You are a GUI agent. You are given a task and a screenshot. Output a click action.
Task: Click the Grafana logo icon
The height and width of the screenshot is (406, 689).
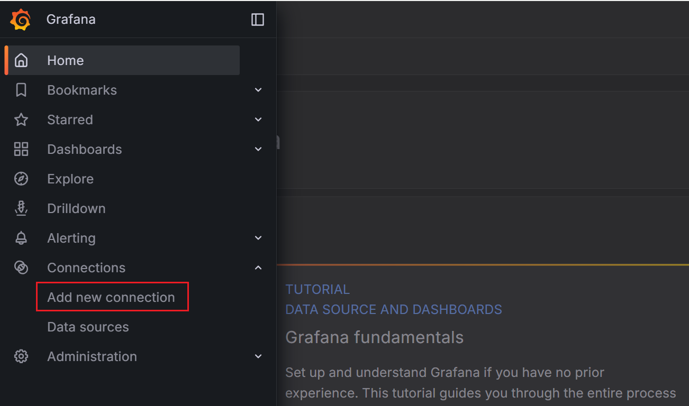(21, 20)
